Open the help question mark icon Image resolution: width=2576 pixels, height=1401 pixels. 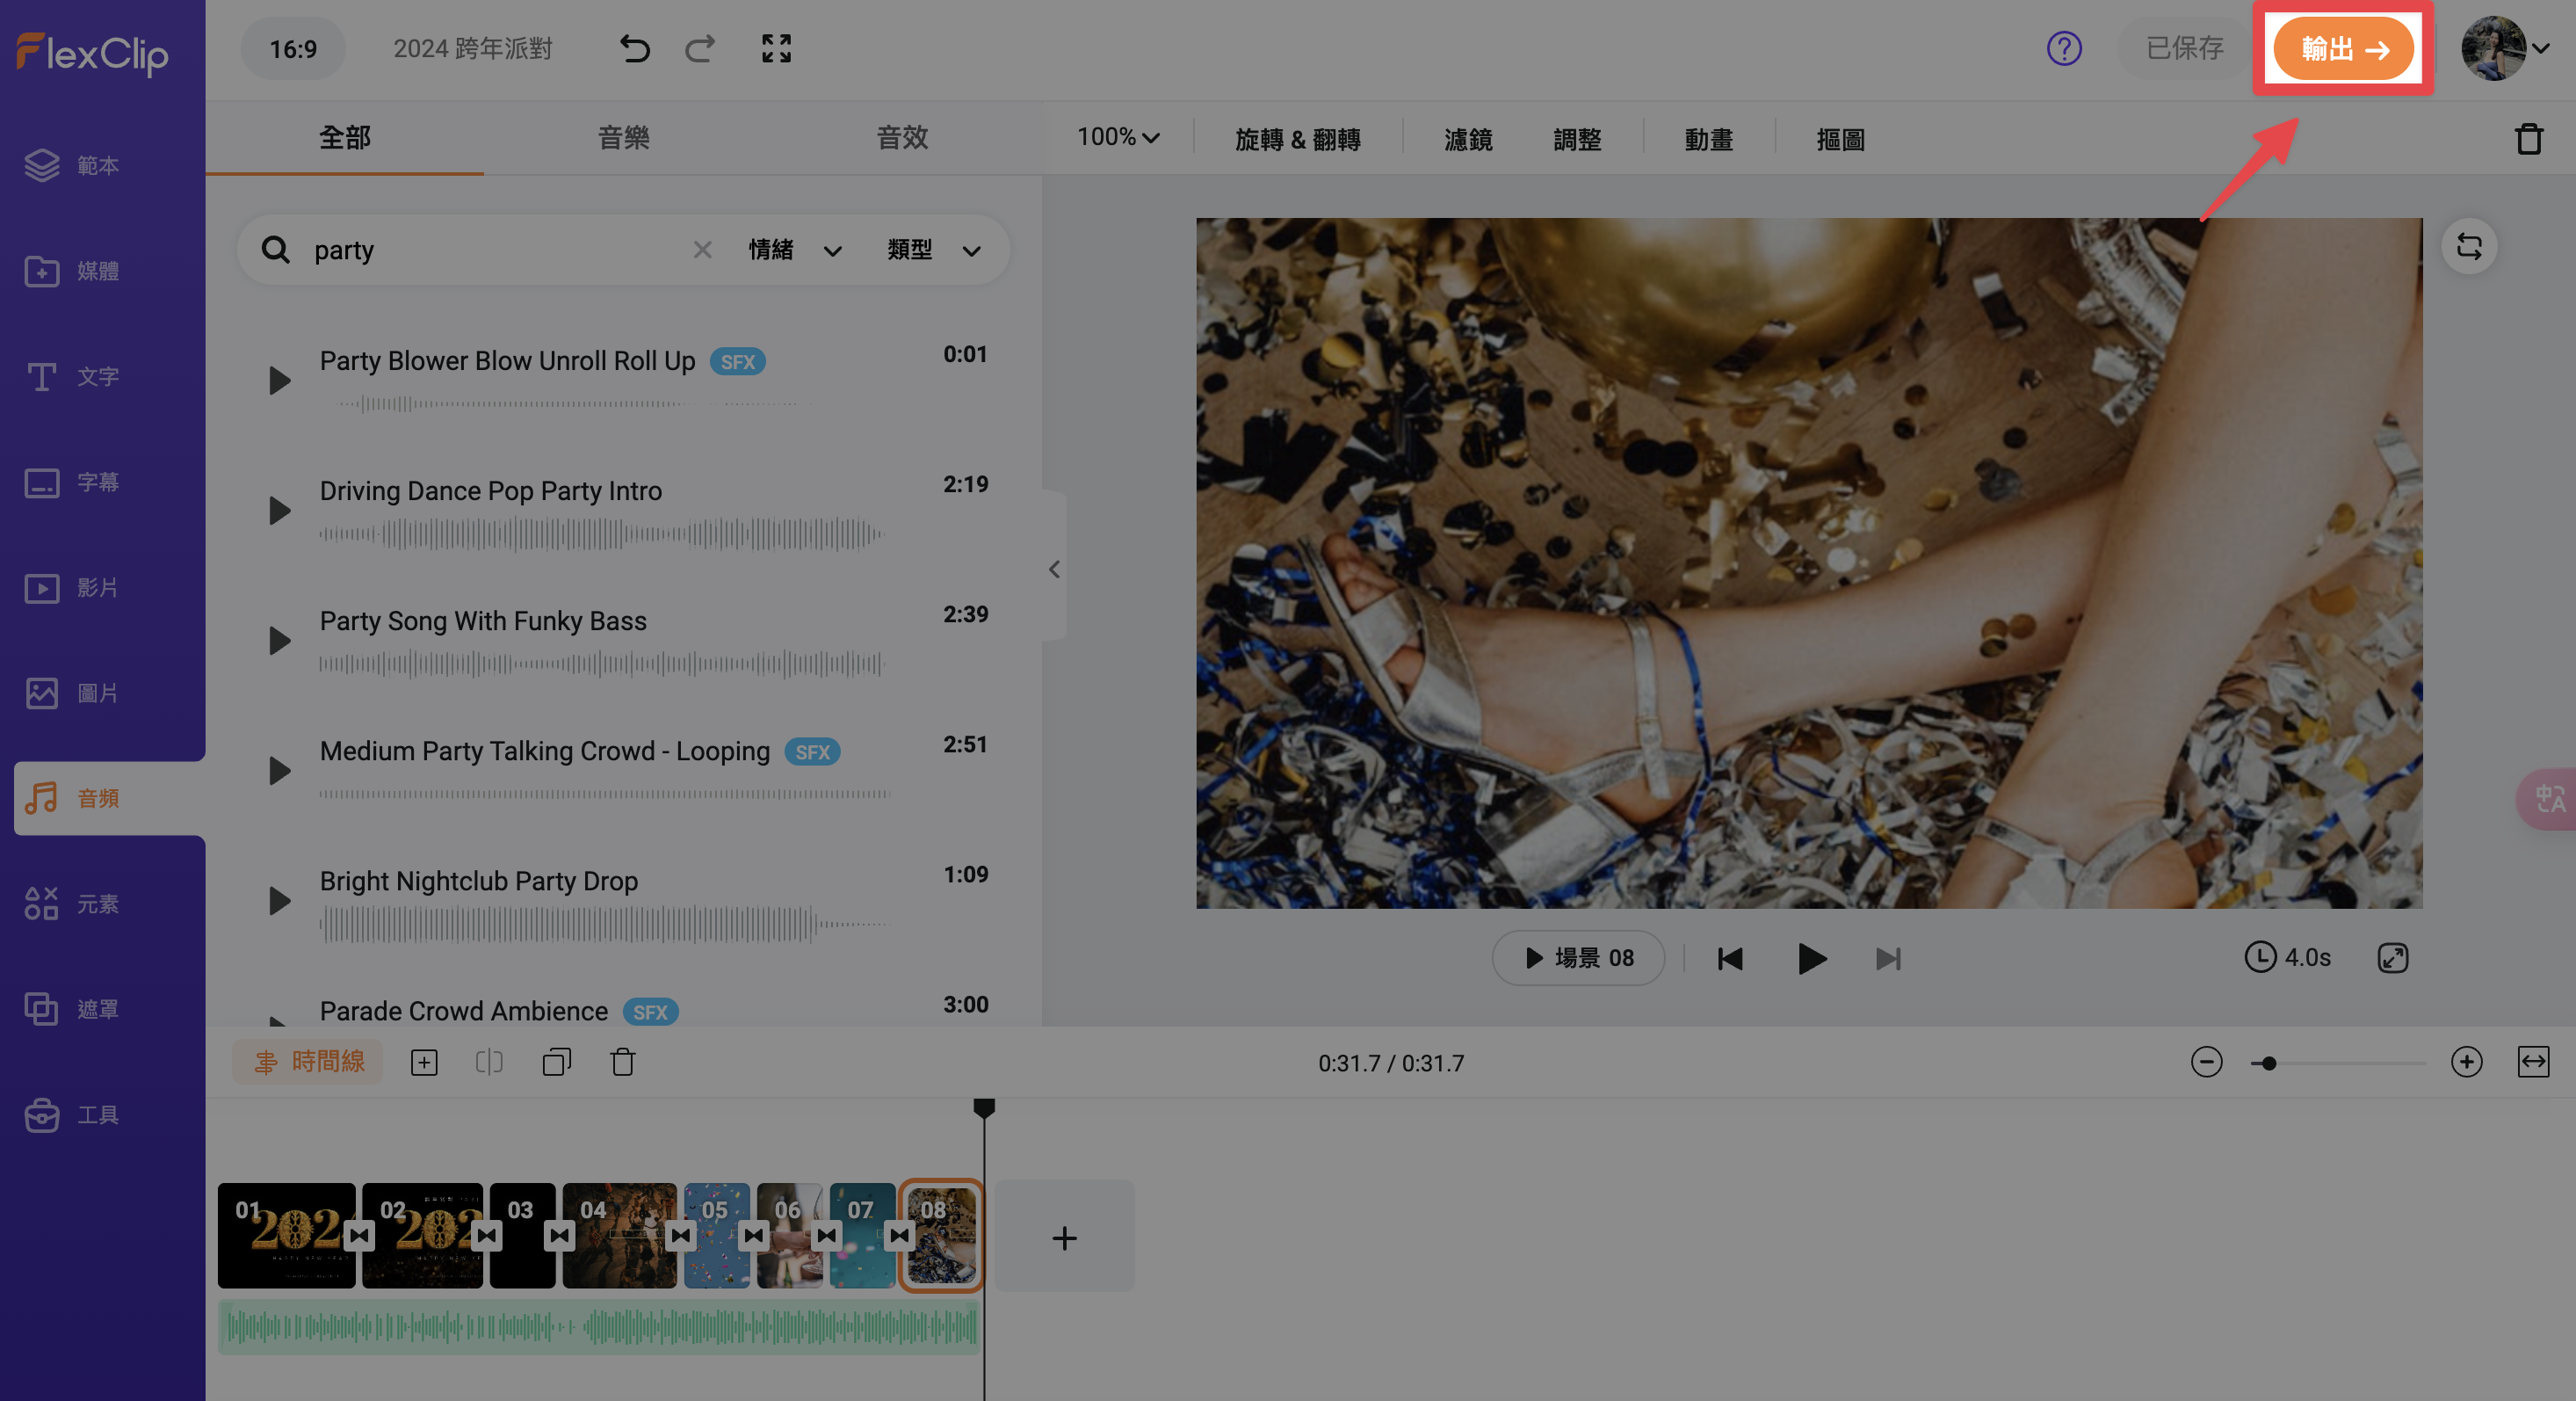(2064, 48)
